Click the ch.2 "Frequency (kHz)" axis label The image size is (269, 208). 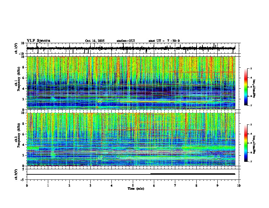point(19,135)
